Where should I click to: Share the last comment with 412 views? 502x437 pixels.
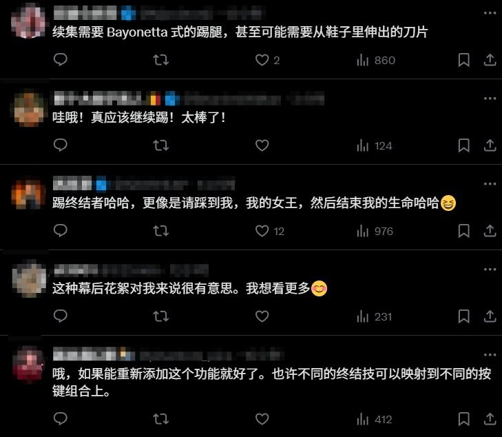(x=490, y=419)
